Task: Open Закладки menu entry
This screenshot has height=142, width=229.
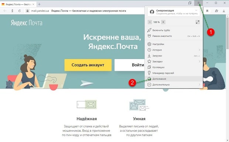Action: point(174,61)
